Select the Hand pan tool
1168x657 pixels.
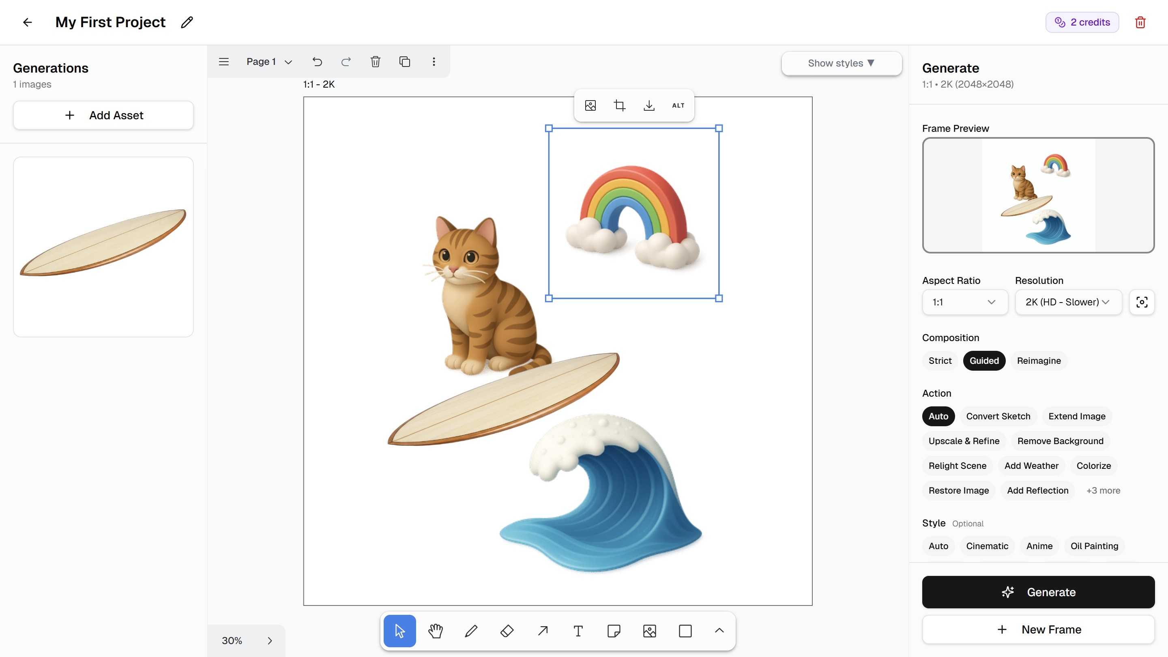tap(435, 631)
